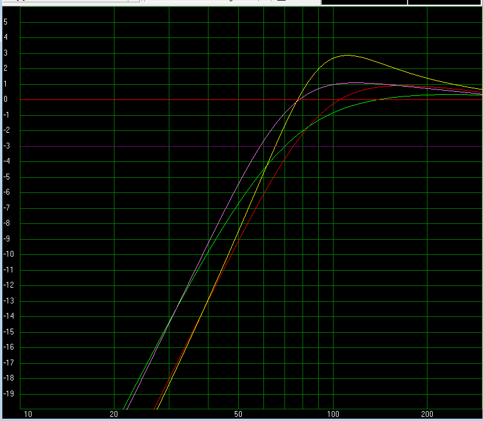This screenshot has width=483, height=421.
Task: Click the y-axis label "-4"
Action: coord(6,161)
